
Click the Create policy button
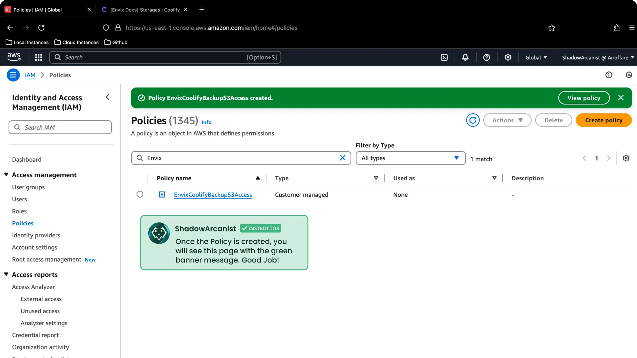coord(603,120)
